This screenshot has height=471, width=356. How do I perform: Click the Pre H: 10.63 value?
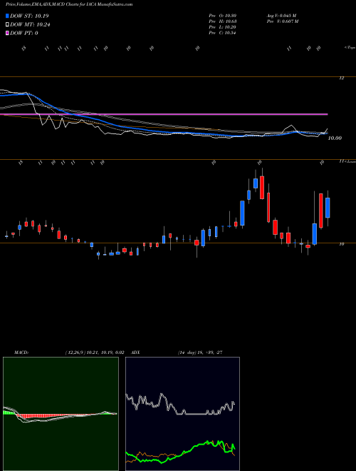(x=223, y=21)
